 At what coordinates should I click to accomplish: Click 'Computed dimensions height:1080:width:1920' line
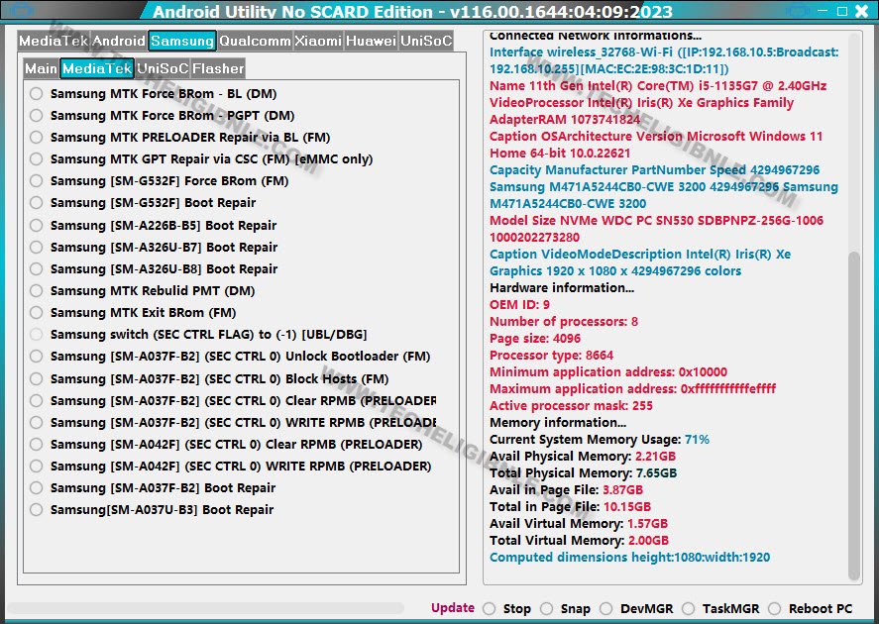(x=629, y=558)
